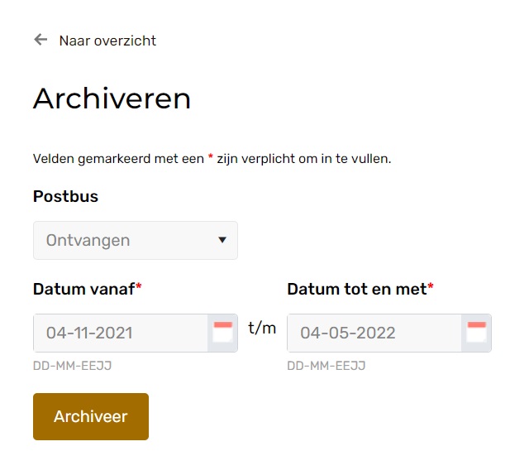Go to Naar overzicht link
The width and height of the screenshot is (529, 475).
[x=107, y=41]
